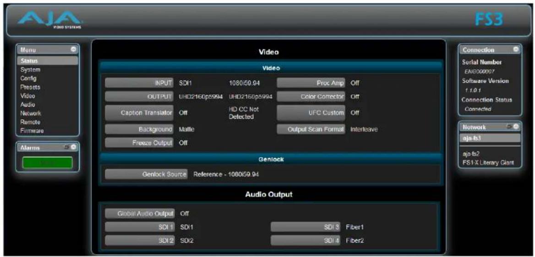The width and height of the screenshot is (535, 257).
Task: Select aja-fs3 in the Network panel
Action: pyautogui.click(x=491, y=138)
